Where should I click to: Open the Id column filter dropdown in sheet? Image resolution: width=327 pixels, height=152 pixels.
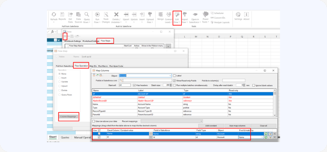[55, 40]
